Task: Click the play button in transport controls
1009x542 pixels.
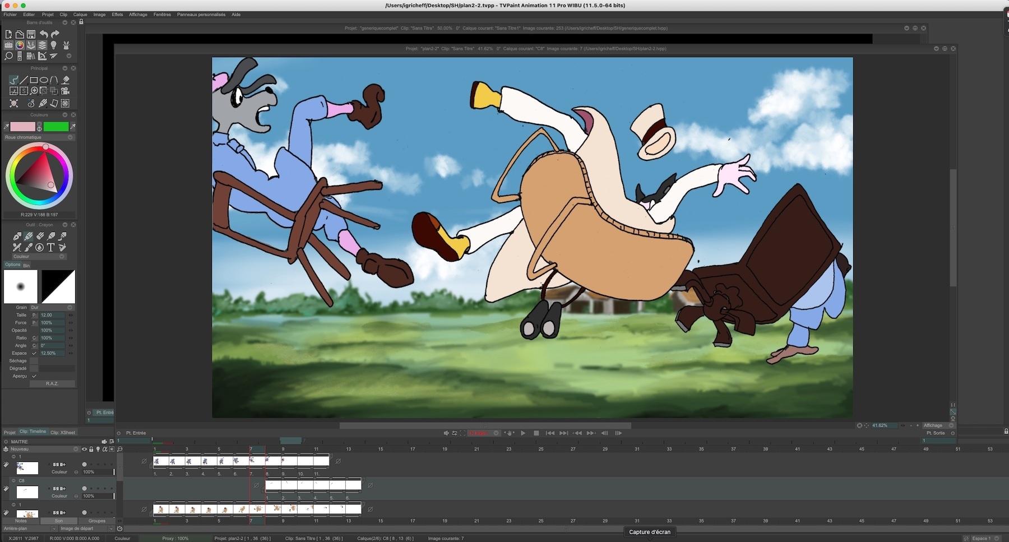Action: point(523,433)
